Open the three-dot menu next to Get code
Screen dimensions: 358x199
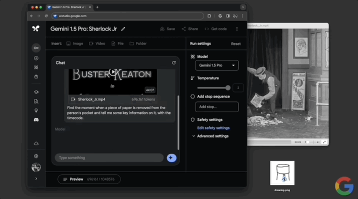coord(237,29)
